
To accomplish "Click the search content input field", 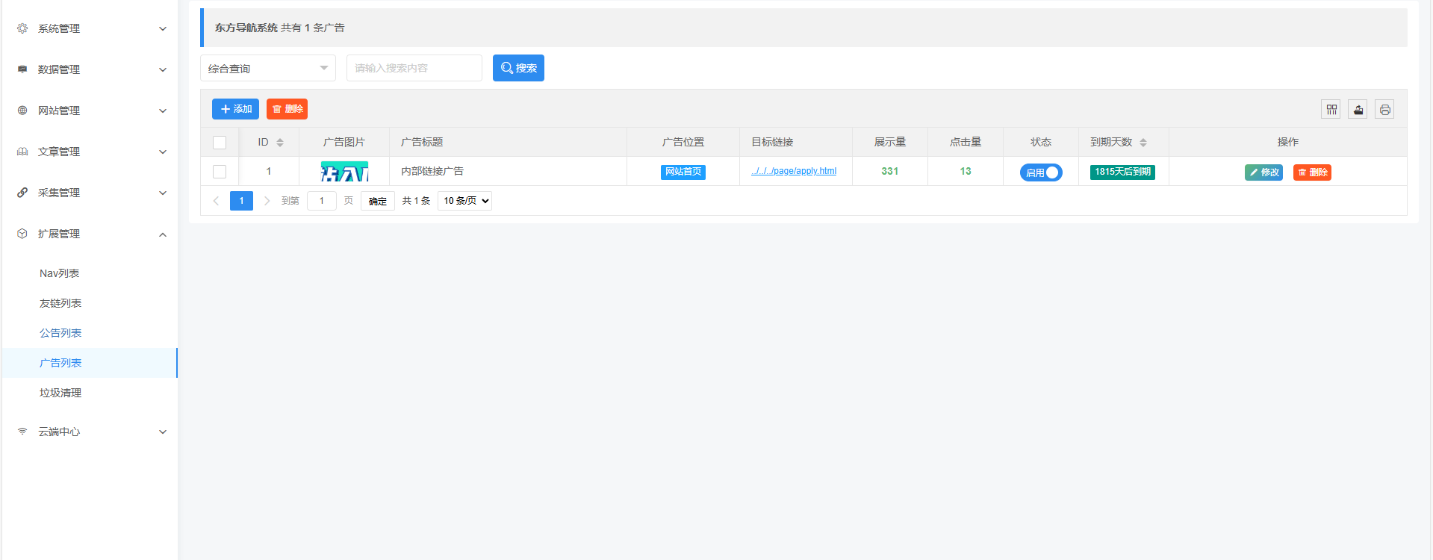I will [x=414, y=68].
